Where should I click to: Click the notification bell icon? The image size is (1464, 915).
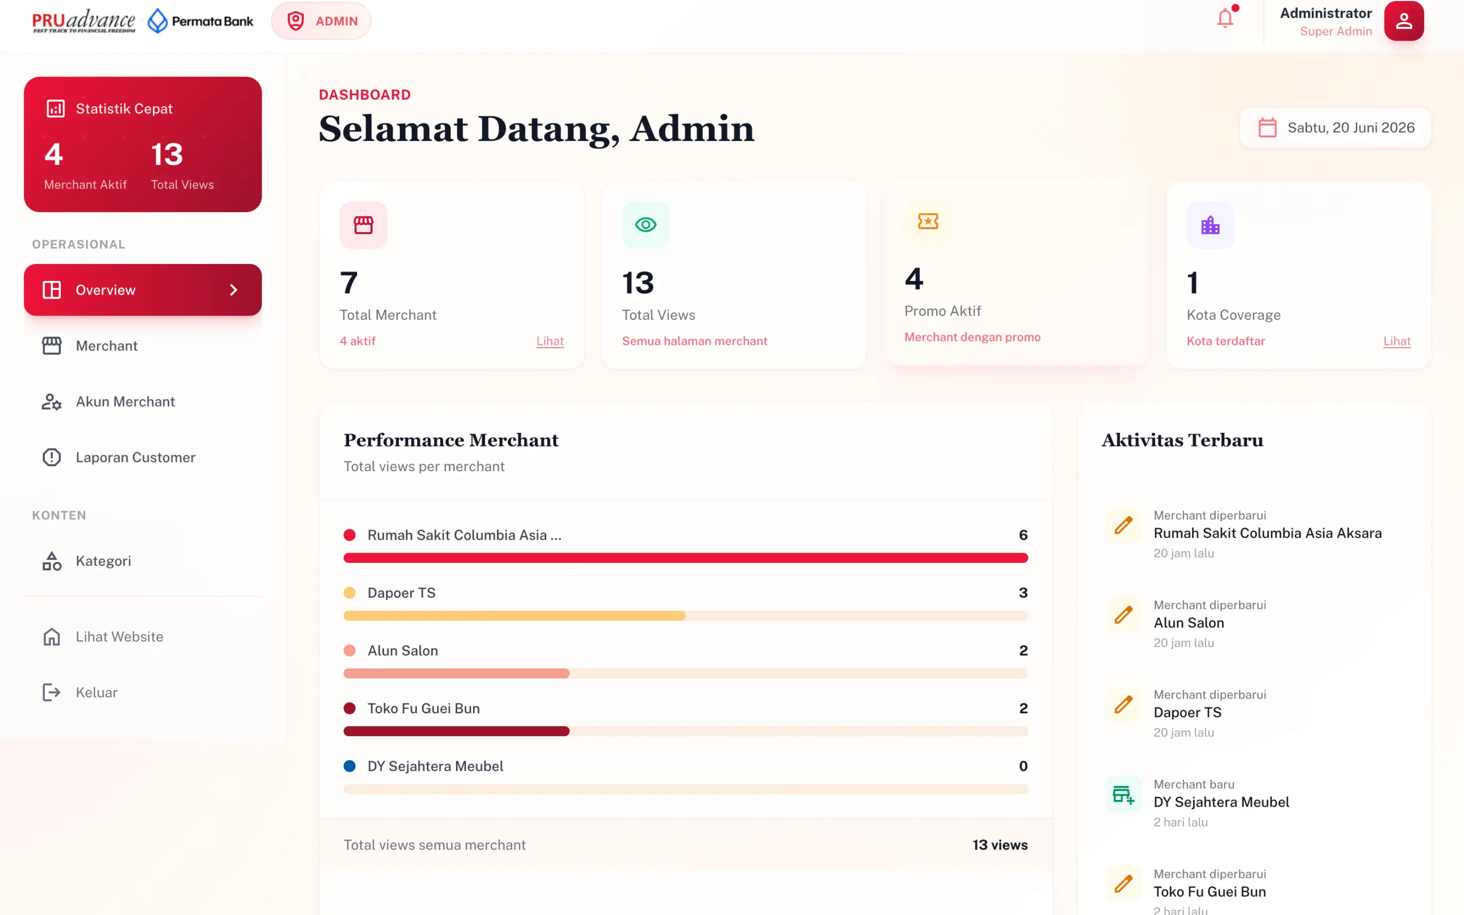pyautogui.click(x=1225, y=18)
